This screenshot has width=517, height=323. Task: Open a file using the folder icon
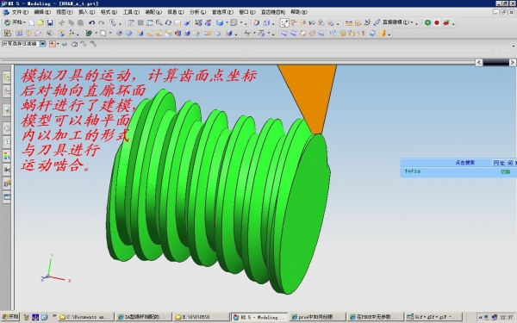40,22
